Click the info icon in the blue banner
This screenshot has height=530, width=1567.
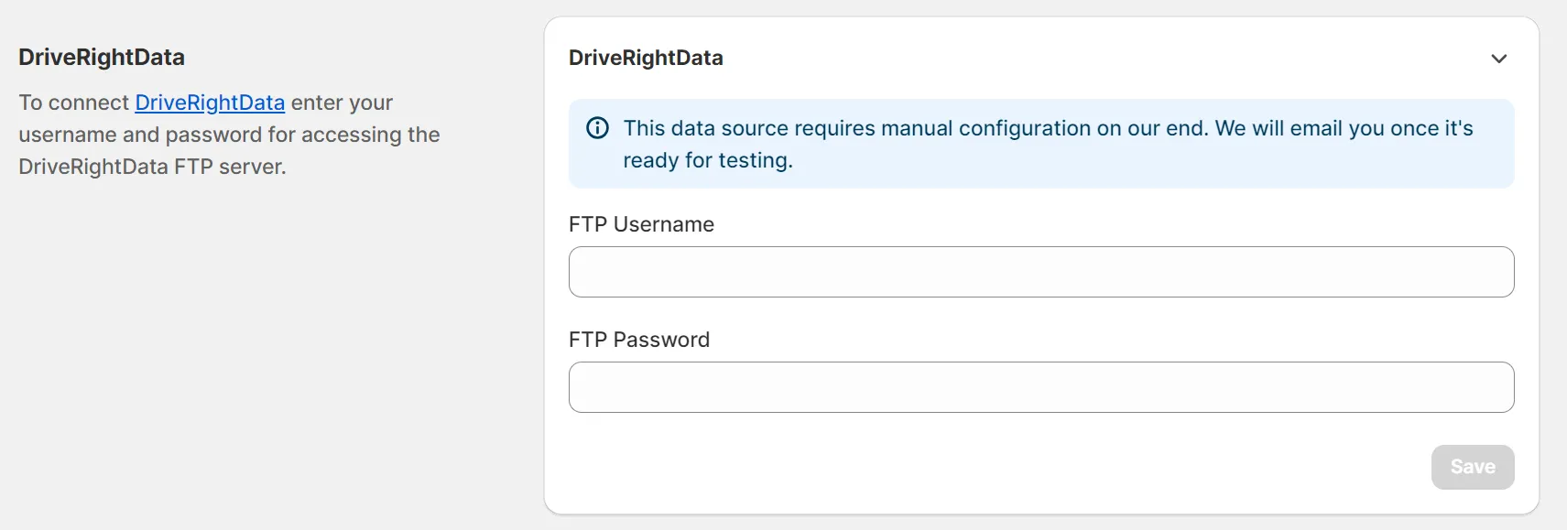click(x=597, y=128)
